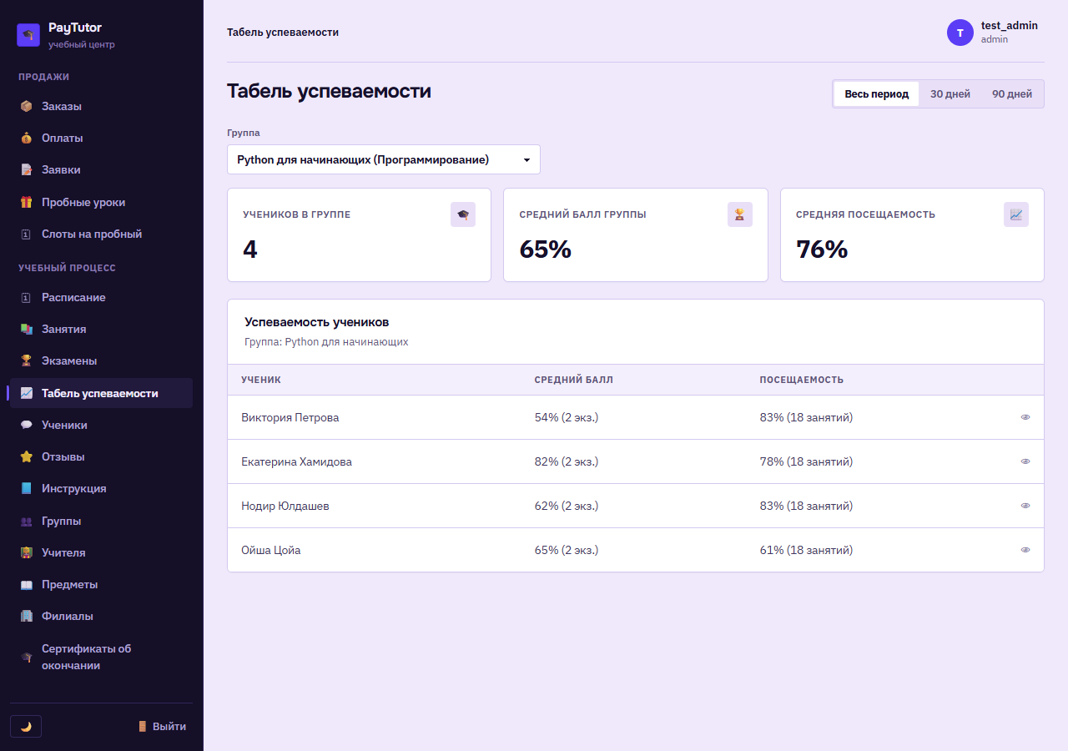
Task: Click the Ученики speech bubble icon
Action: (x=27, y=425)
